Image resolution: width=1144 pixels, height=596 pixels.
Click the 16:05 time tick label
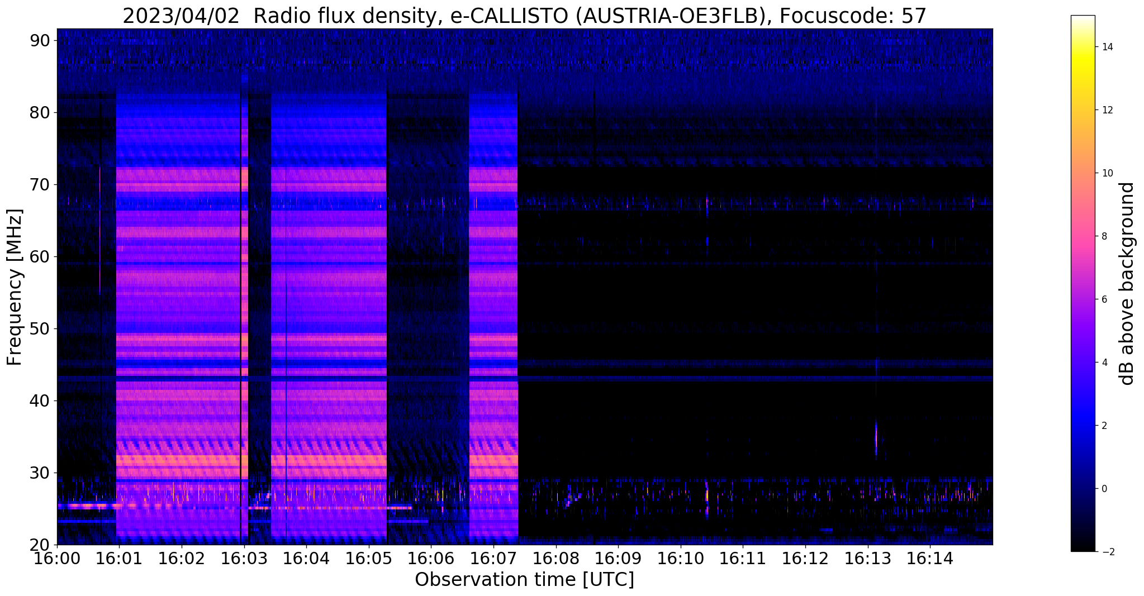[369, 559]
